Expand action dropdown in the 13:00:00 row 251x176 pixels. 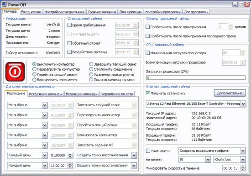pos(134,166)
